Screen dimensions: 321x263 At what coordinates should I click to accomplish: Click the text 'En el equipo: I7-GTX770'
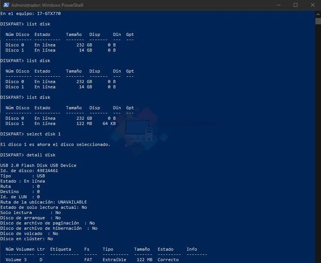[30, 13]
